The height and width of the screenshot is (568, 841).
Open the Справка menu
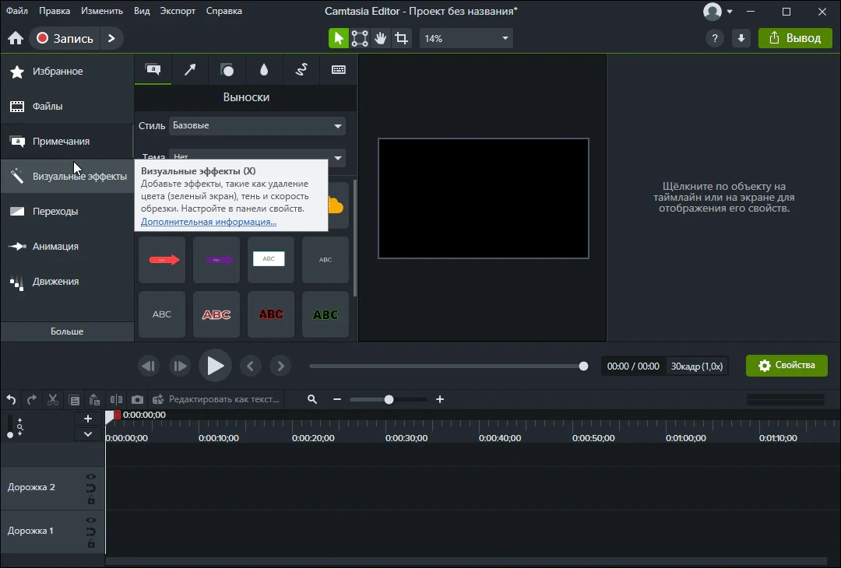(x=223, y=11)
